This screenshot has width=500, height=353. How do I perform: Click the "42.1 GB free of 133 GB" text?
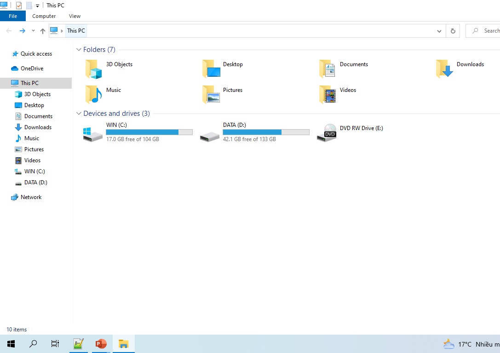(249, 139)
